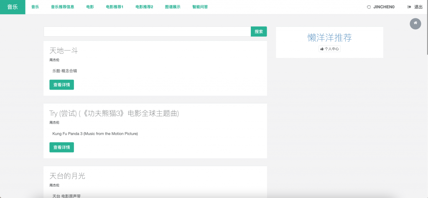Open the 音乐推荐信息 menu
Viewport: 428px width, 198px height.
point(63,7)
